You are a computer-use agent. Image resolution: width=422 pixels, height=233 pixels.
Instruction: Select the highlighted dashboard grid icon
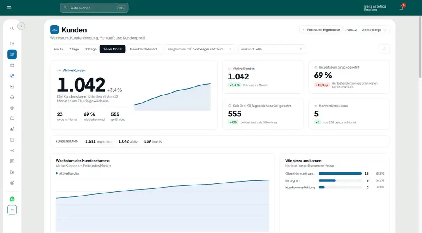(12, 54)
